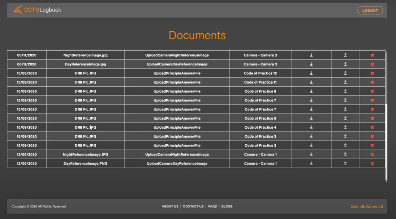This screenshot has height=219, width=396.
Task: Open the BLOGS footer link
Action: 227,206
